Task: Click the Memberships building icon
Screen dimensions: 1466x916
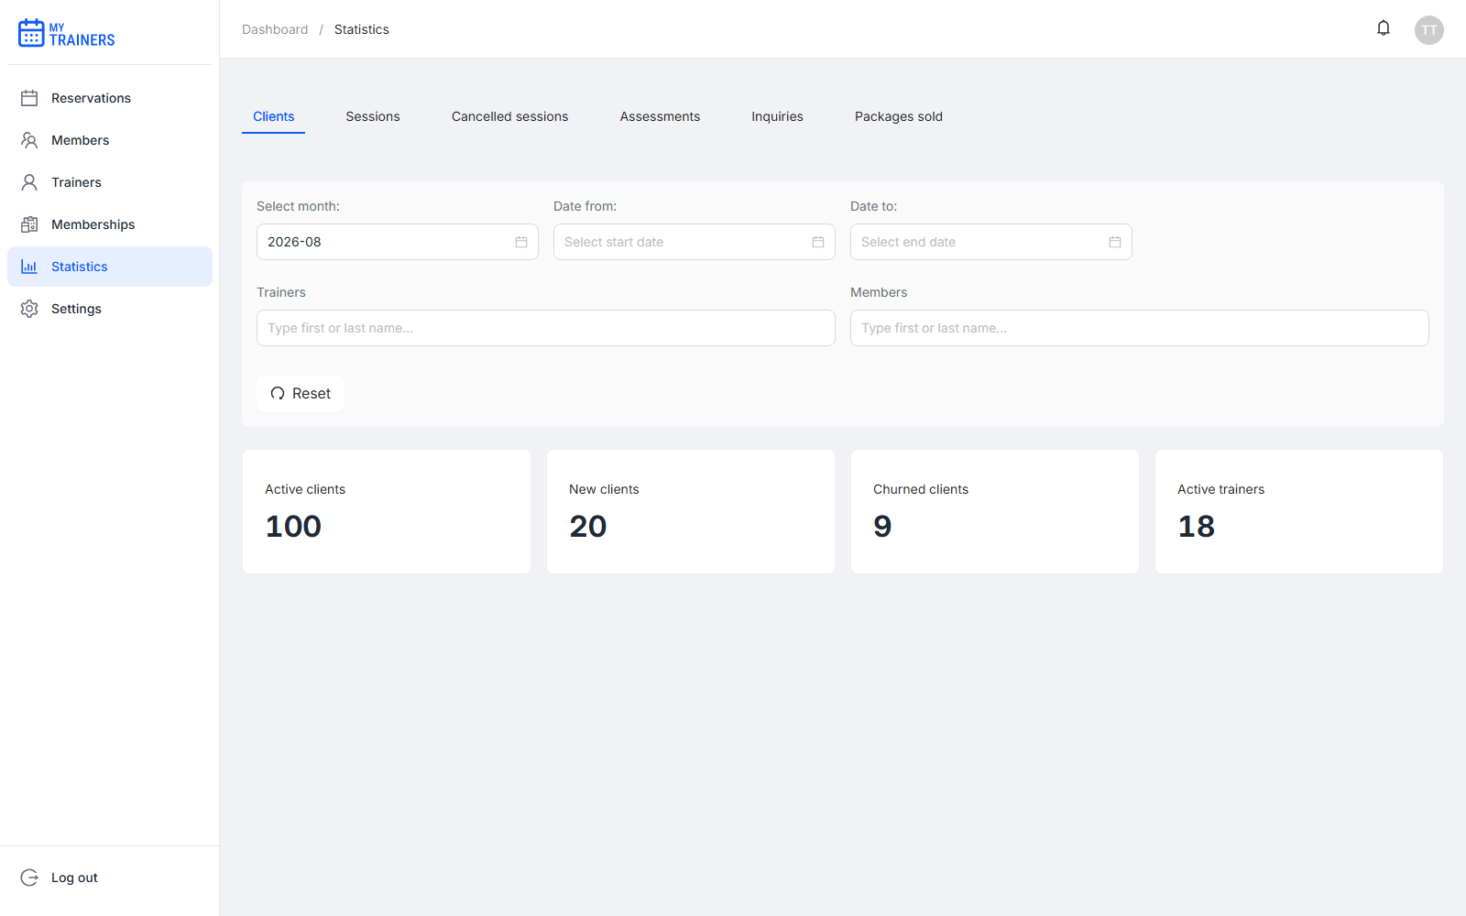Action: [29, 224]
